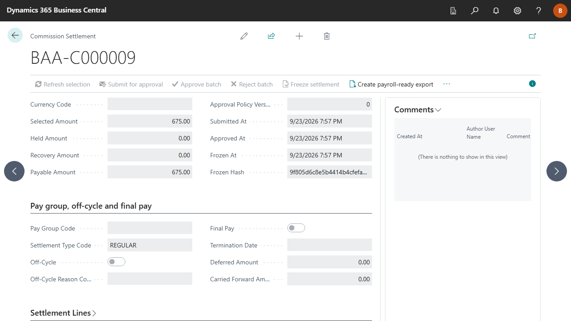Collapse Pay group, off-cycle and final pay section
Viewport: 571px width, 321px height.
click(91, 206)
